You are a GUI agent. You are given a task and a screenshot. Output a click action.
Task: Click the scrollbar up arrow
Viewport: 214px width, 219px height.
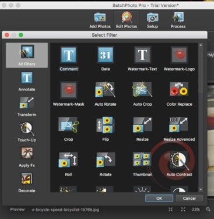[x=201, y=45]
